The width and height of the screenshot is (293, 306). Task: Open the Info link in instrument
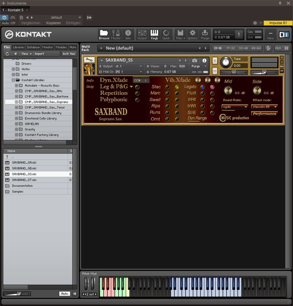[90, 81]
